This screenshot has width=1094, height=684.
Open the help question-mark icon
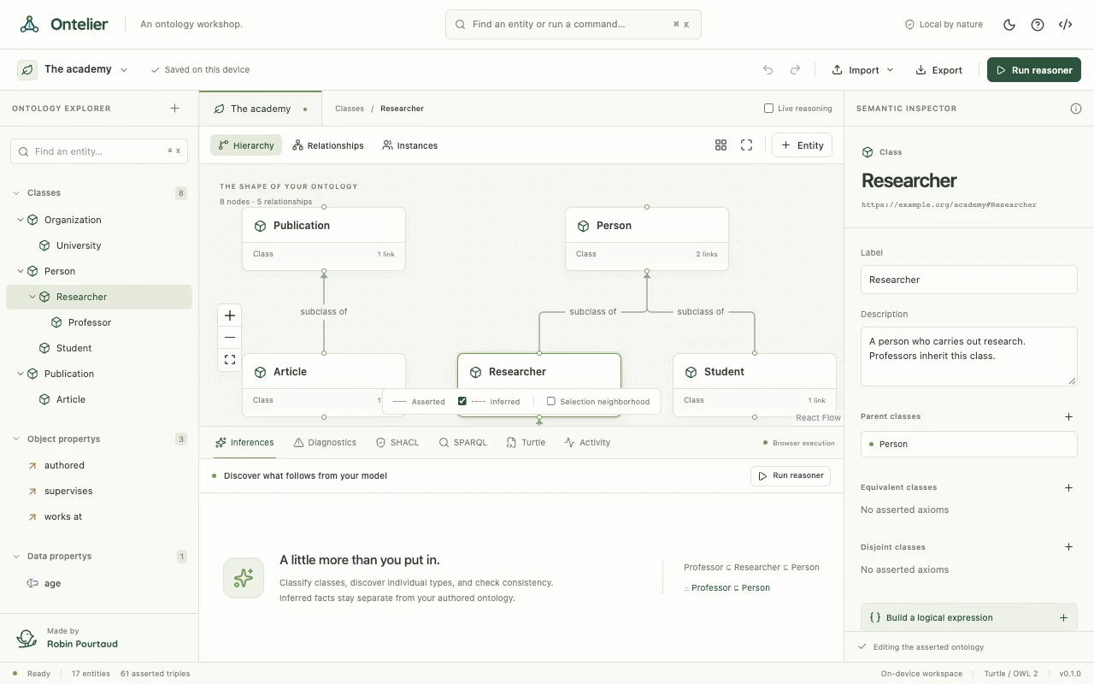pyautogui.click(x=1038, y=25)
